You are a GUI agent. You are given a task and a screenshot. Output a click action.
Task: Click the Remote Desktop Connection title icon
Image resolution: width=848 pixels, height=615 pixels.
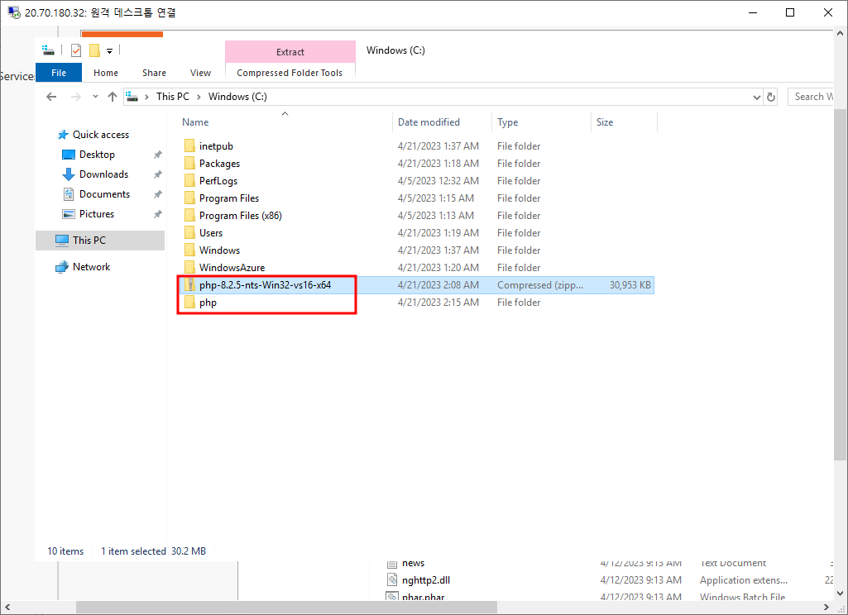13,12
